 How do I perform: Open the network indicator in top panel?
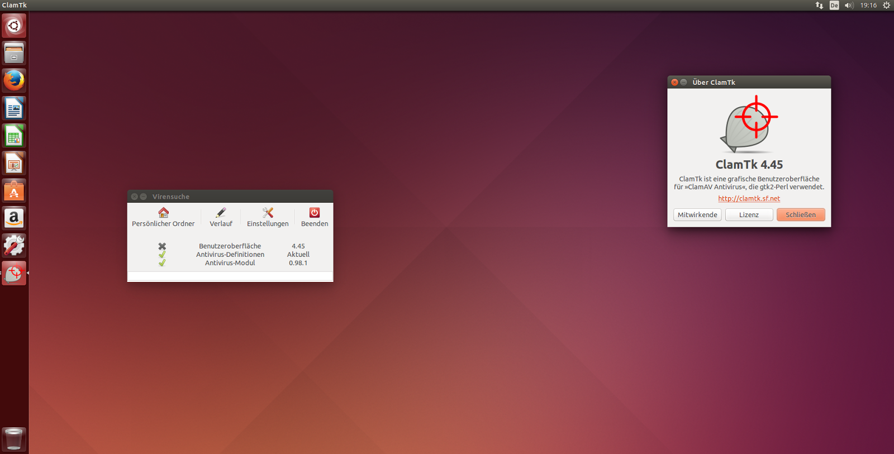coord(819,5)
